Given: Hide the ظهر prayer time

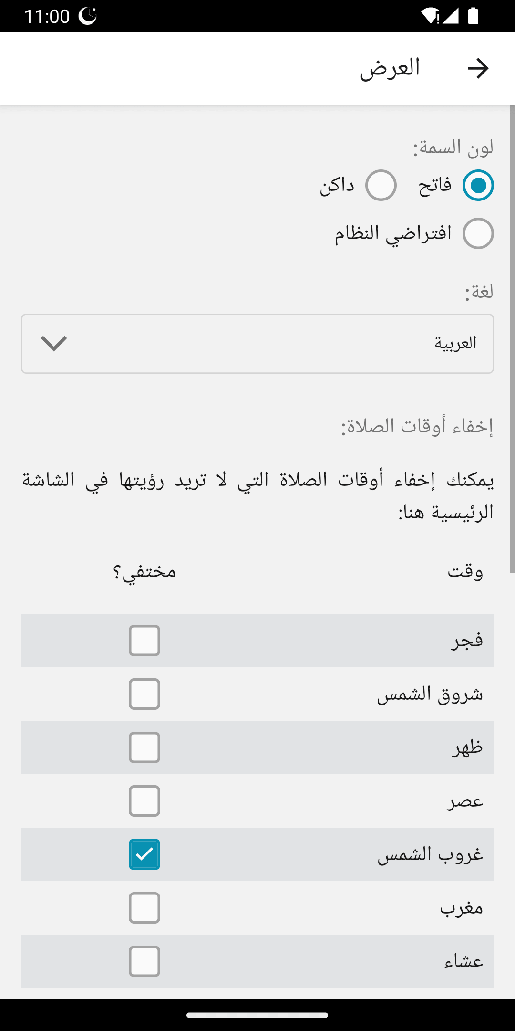Looking at the screenshot, I should point(144,747).
